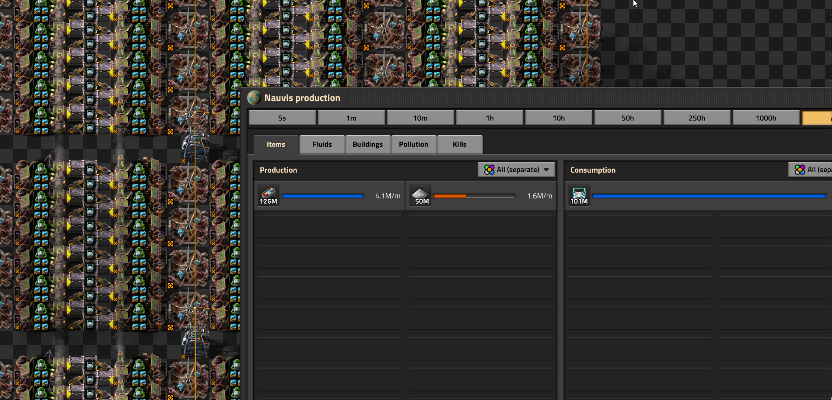Select the 1m time range
This screenshot has width=832, height=400.
351,118
